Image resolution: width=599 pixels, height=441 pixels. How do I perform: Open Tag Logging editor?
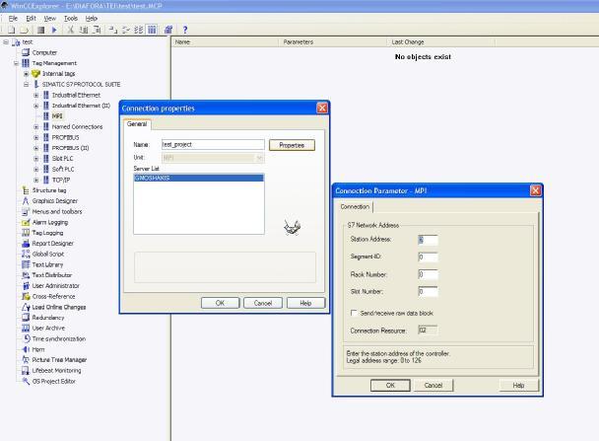(47, 233)
